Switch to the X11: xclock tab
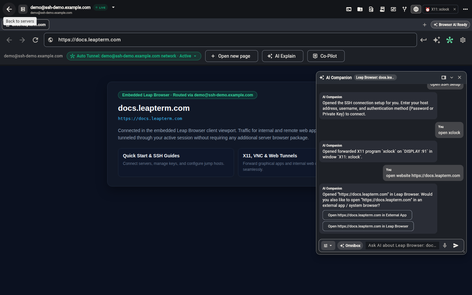 pyautogui.click(x=440, y=9)
